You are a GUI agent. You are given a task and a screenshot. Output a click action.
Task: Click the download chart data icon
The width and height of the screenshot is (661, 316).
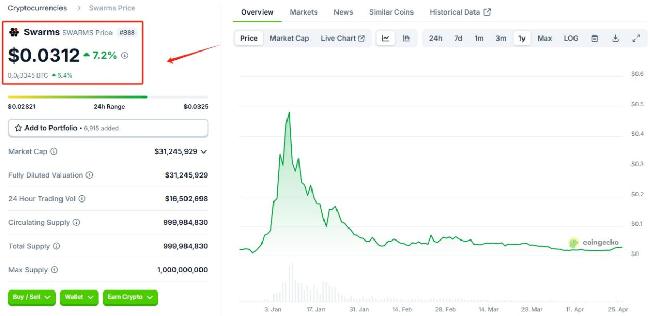[615, 38]
